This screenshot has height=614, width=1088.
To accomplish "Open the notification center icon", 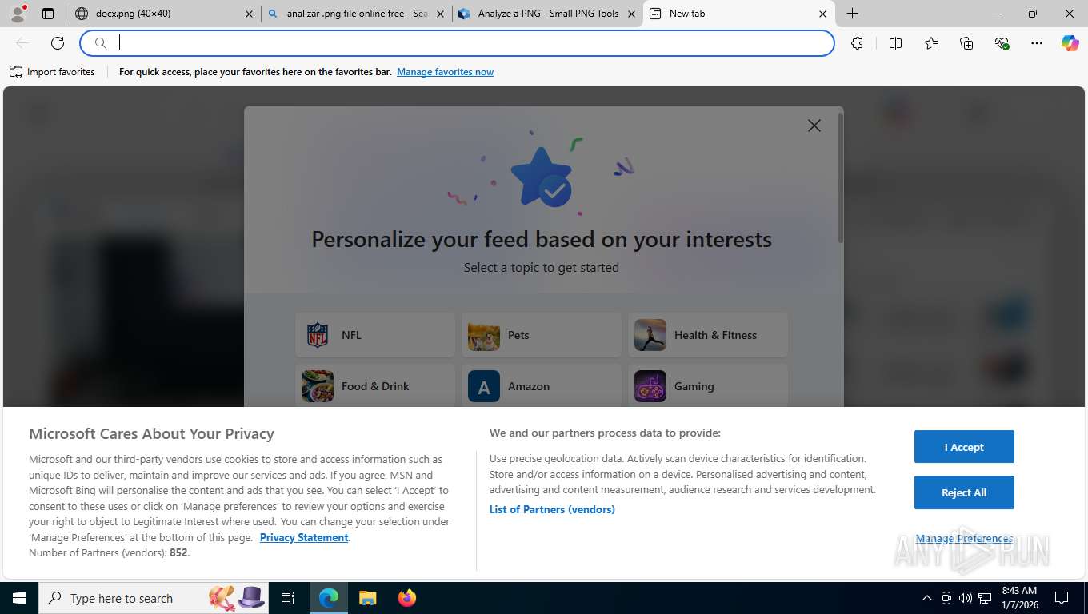I will 1062,598.
